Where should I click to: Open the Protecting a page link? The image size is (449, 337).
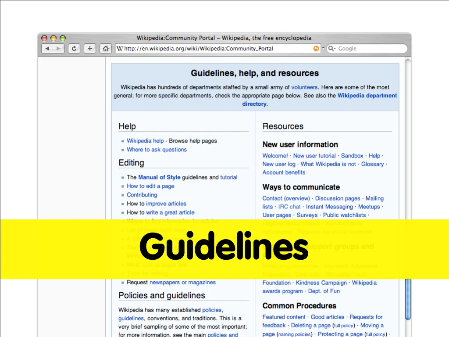[x=340, y=334]
